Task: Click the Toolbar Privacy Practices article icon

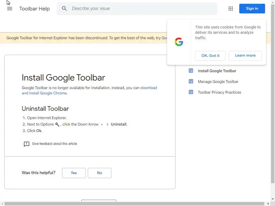Action: click(191, 92)
